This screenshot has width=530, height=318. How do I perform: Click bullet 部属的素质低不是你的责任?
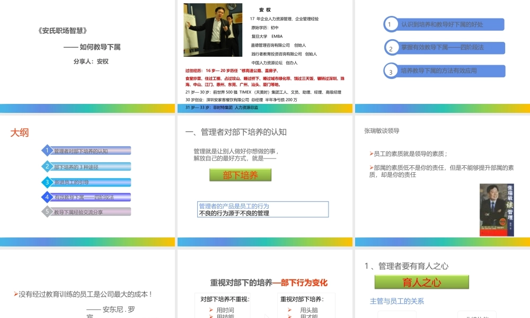[441, 171]
